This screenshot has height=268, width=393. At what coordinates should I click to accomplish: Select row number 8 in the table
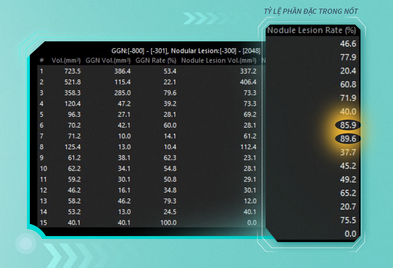pos(42,147)
